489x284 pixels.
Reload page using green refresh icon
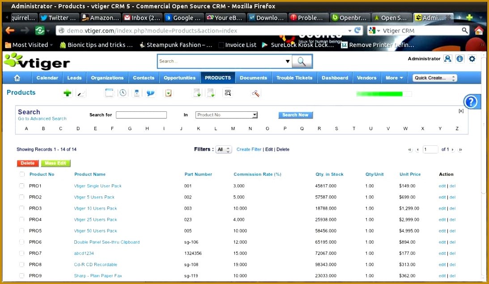click(40, 30)
